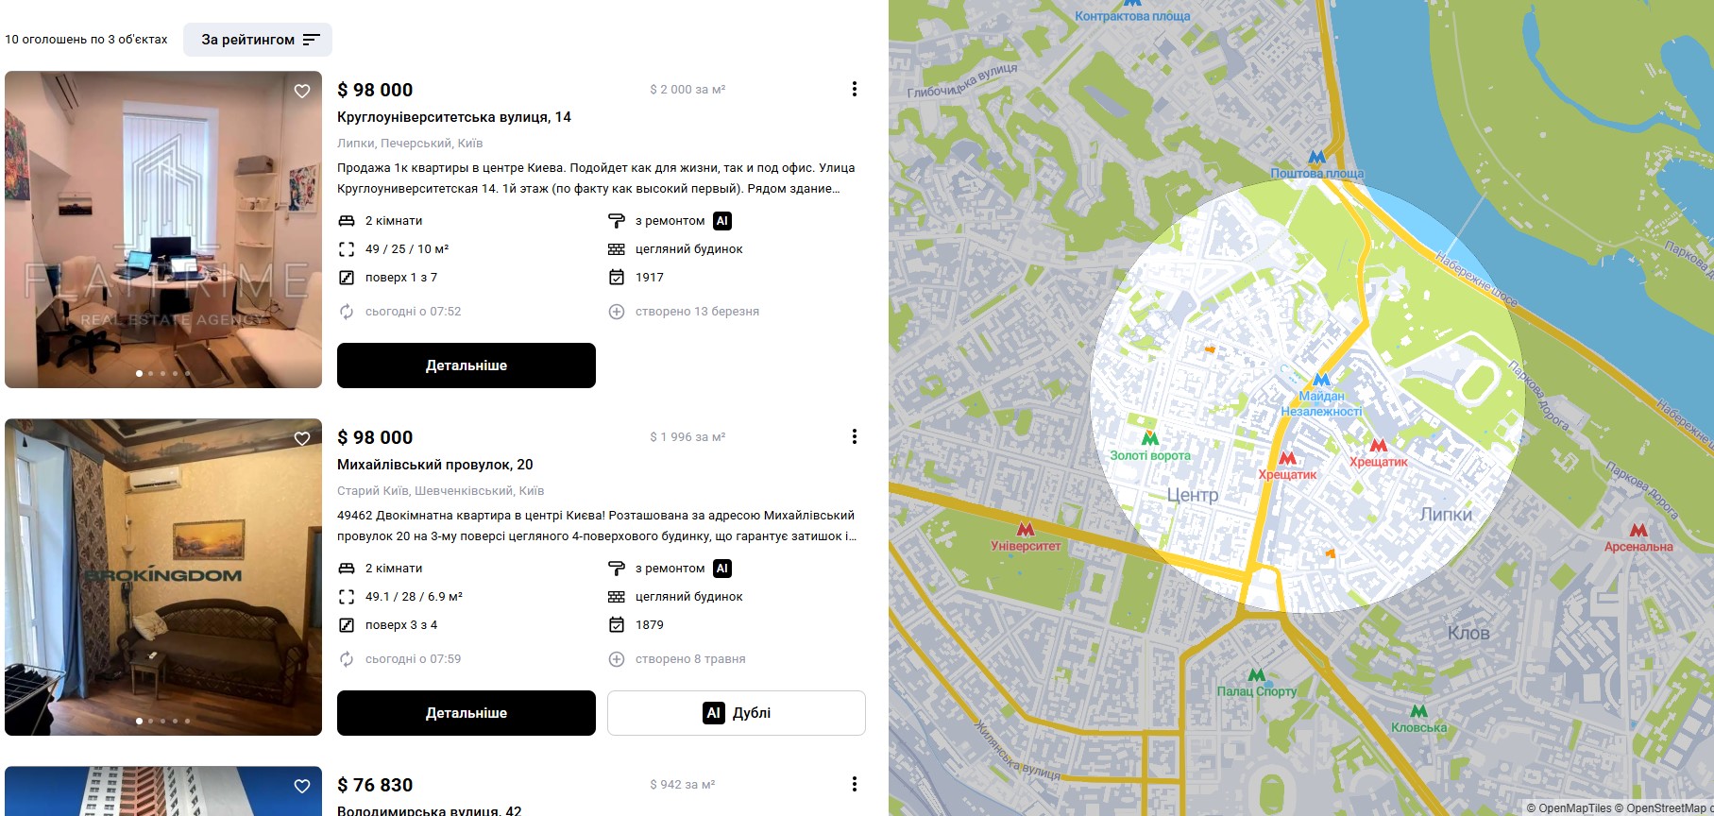The height and width of the screenshot is (816, 1714).
Task: Click Детальніше for the Михайлівський провулок apartment
Action: point(467,713)
